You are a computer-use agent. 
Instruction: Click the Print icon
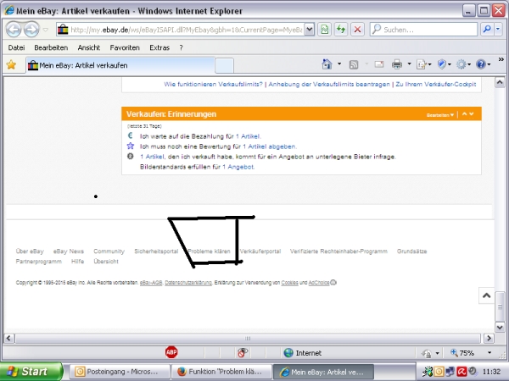397,64
